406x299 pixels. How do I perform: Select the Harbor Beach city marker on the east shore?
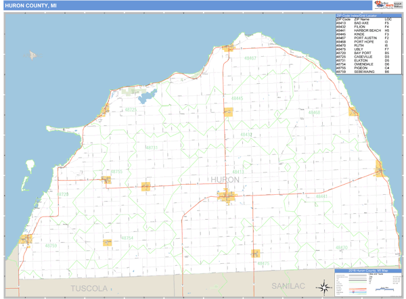[380, 169]
